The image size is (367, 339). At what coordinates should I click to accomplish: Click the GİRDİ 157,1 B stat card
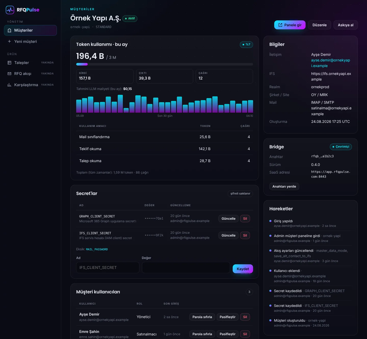105,76
